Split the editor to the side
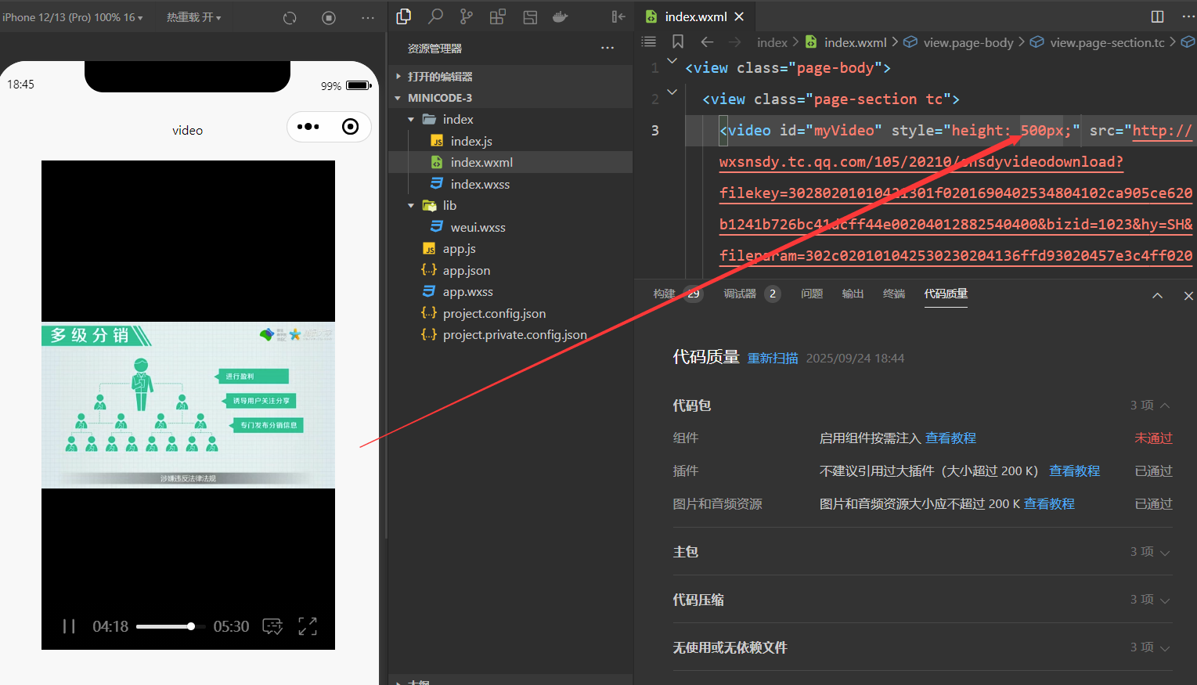This screenshot has height=685, width=1197. [1157, 16]
